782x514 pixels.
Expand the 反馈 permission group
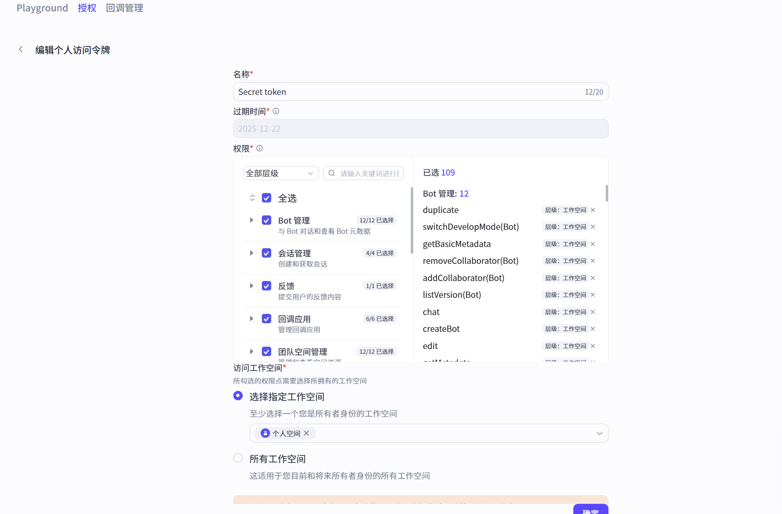(x=252, y=286)
